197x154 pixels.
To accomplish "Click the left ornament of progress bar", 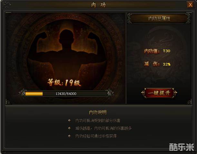I will (22, 93).
